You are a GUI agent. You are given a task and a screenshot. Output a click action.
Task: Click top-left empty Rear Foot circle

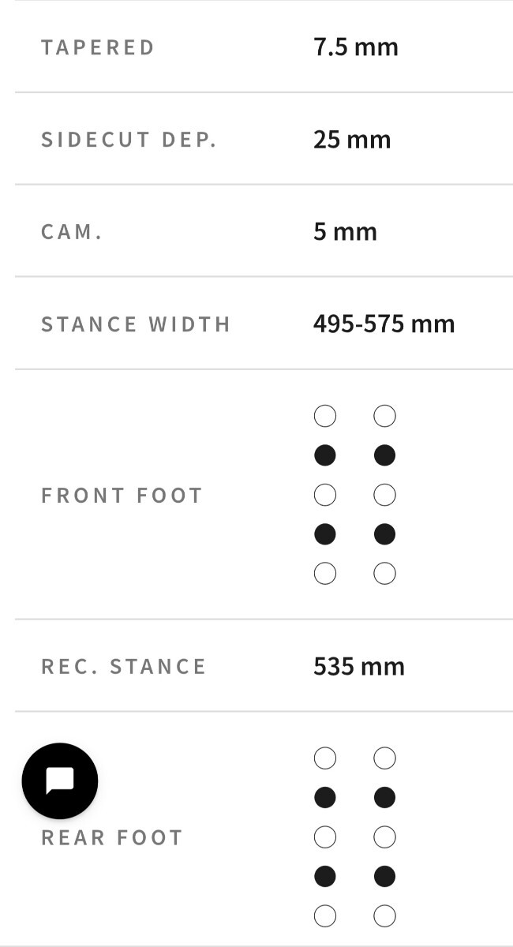point(324,758)
